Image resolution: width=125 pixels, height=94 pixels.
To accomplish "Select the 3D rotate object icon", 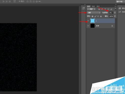I will point(27,2).
